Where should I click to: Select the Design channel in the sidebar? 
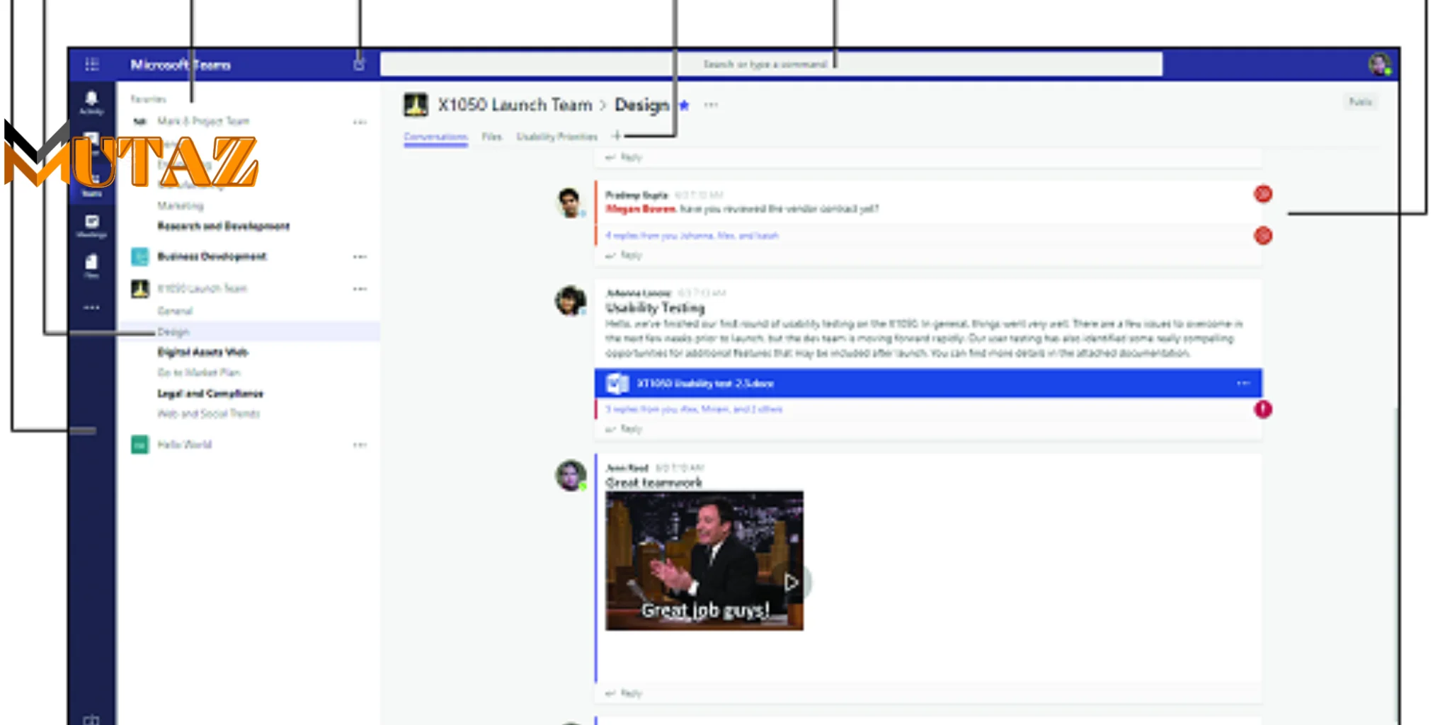249,331
